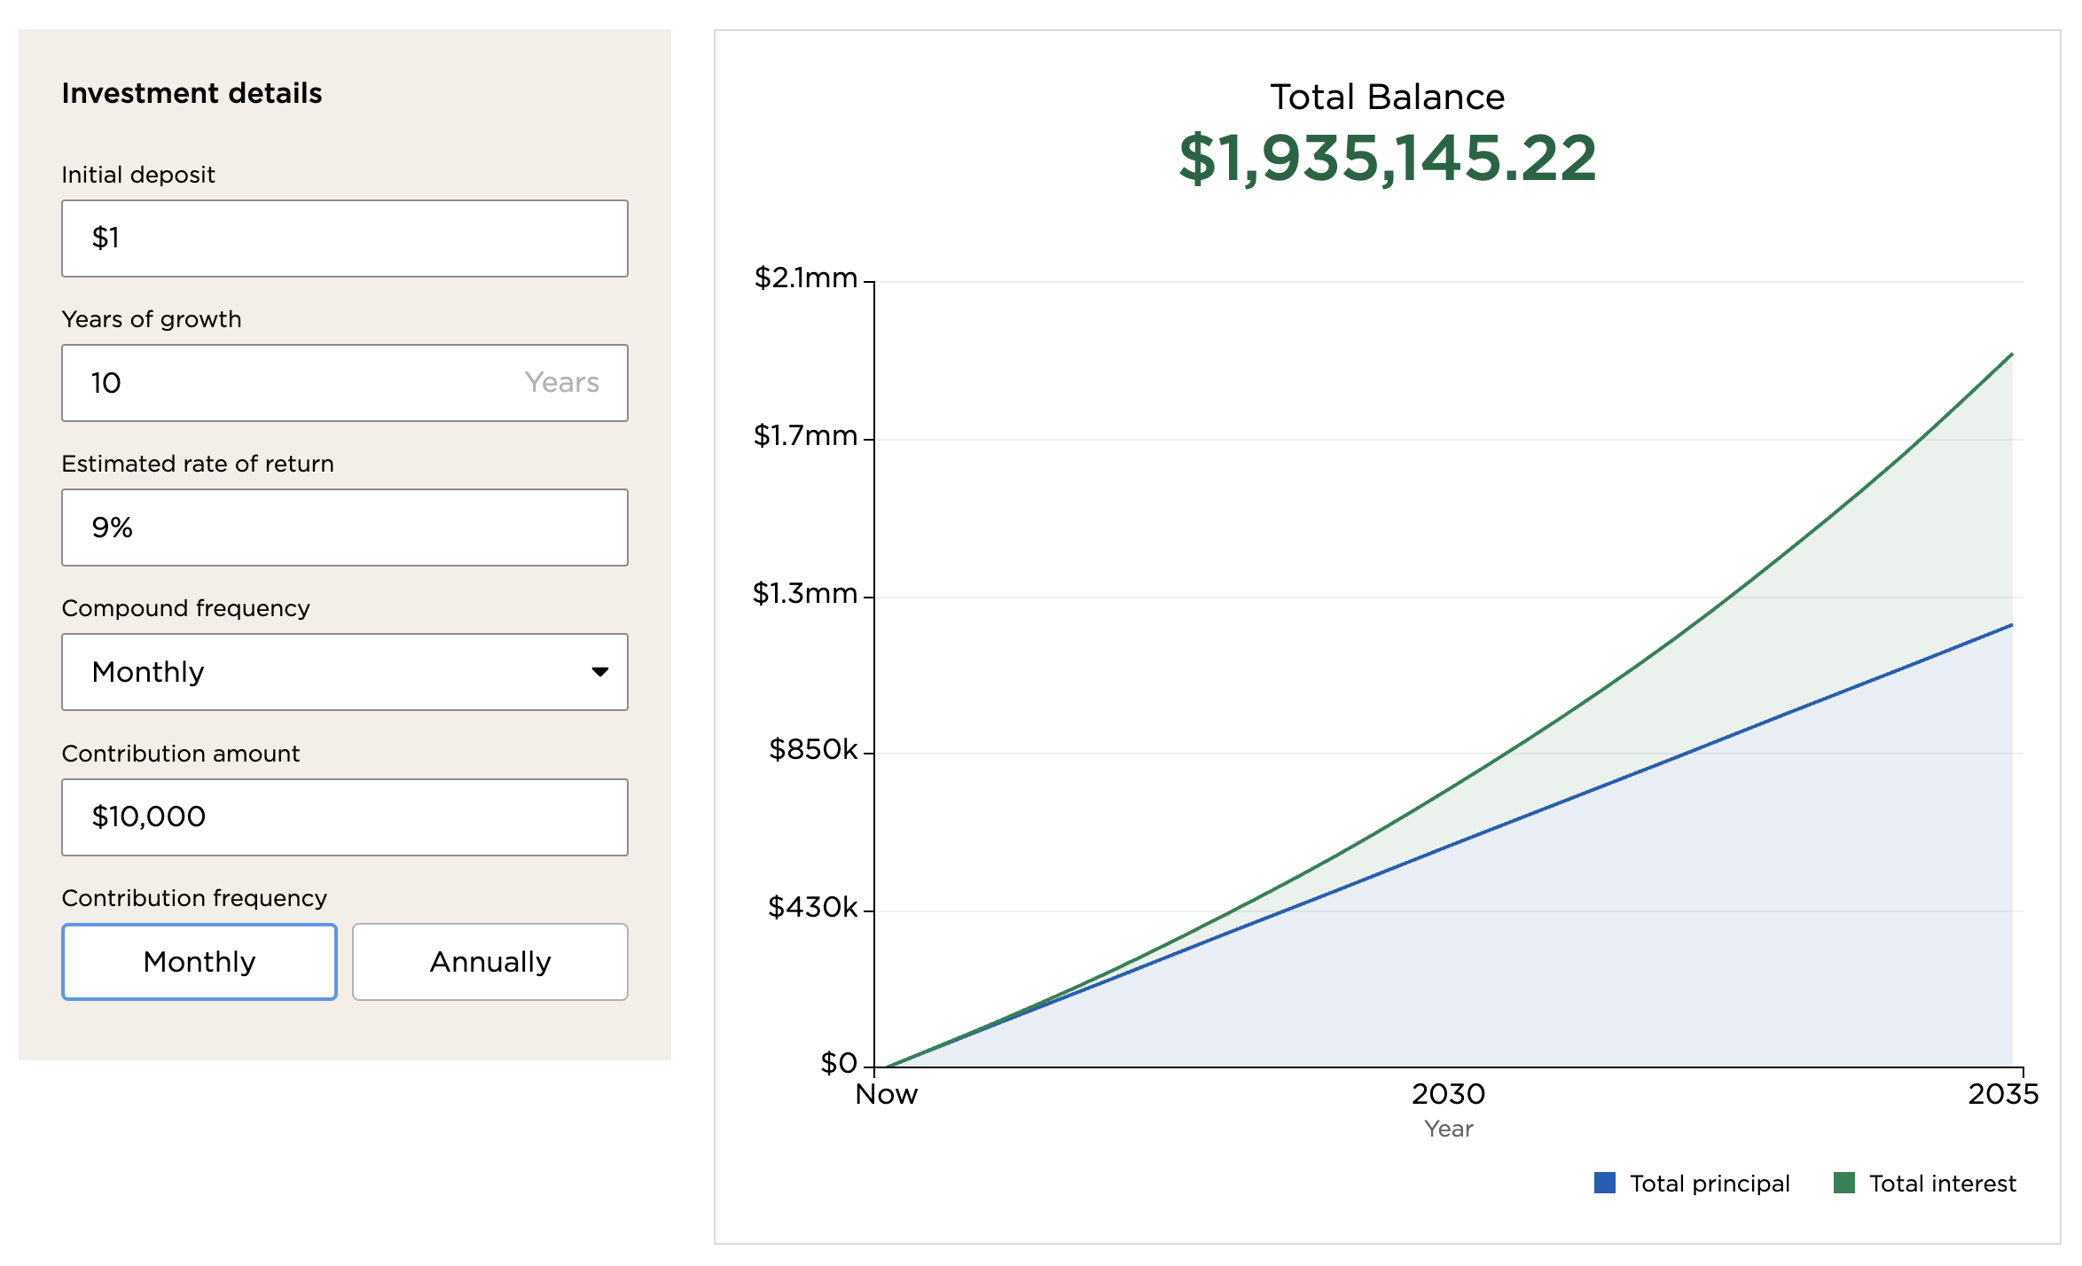Click the 2035 label on year axis

2003,1094
